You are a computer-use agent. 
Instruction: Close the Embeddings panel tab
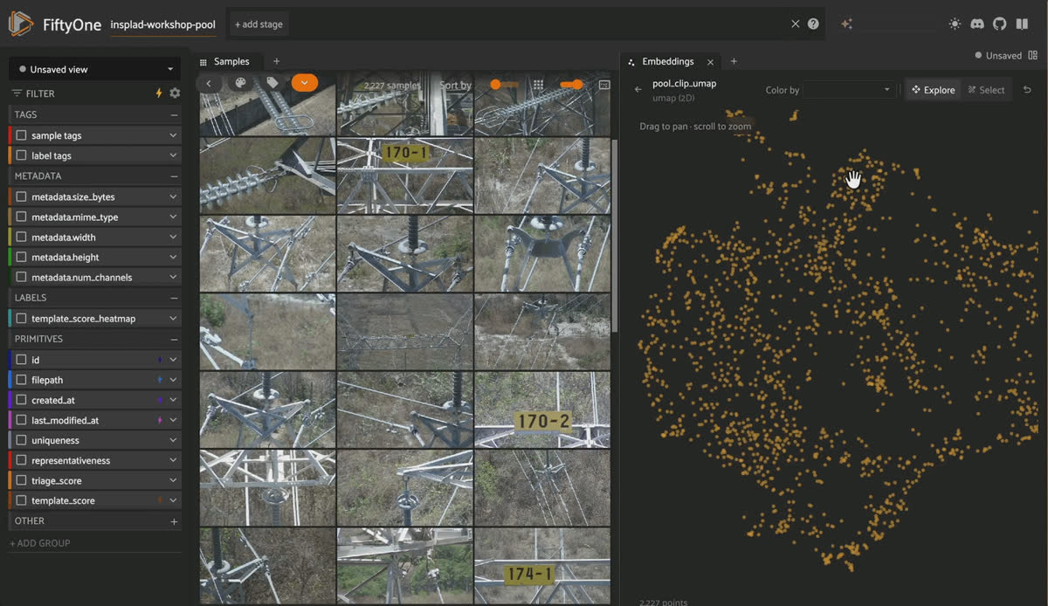click(x=710, y=62)
